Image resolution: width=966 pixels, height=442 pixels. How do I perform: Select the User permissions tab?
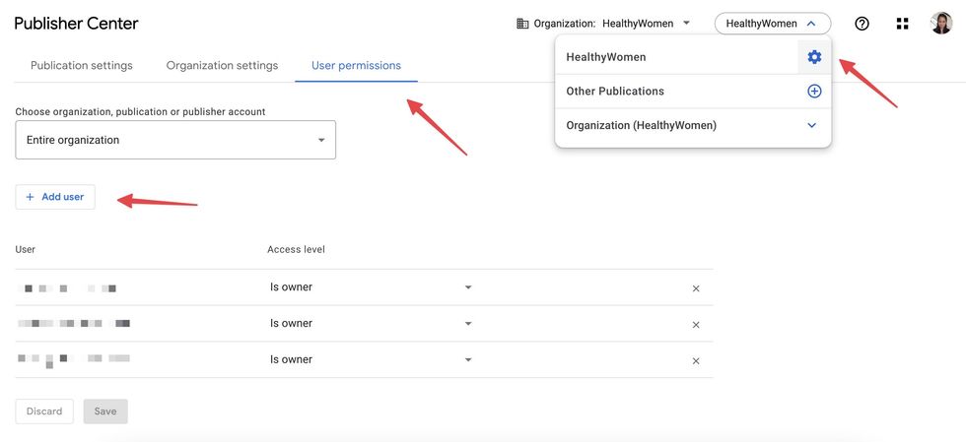[356, 65]
